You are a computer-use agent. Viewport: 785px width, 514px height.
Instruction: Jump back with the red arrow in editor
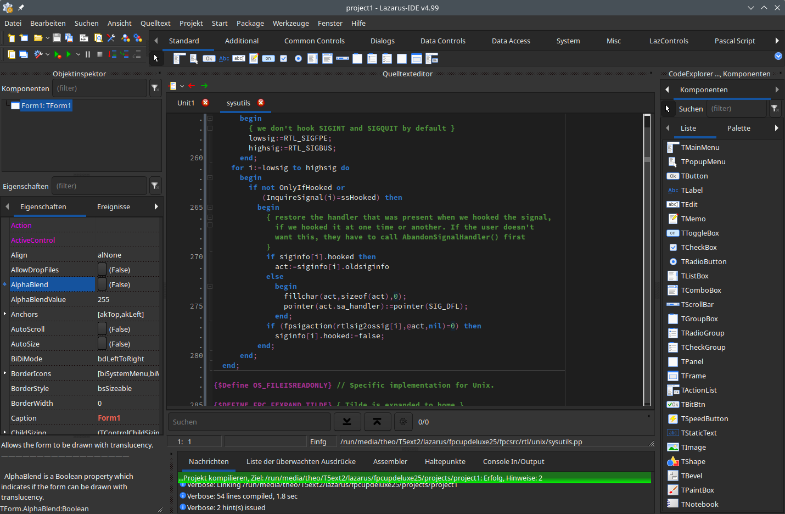pyautogui.click(x=192, y=86)
